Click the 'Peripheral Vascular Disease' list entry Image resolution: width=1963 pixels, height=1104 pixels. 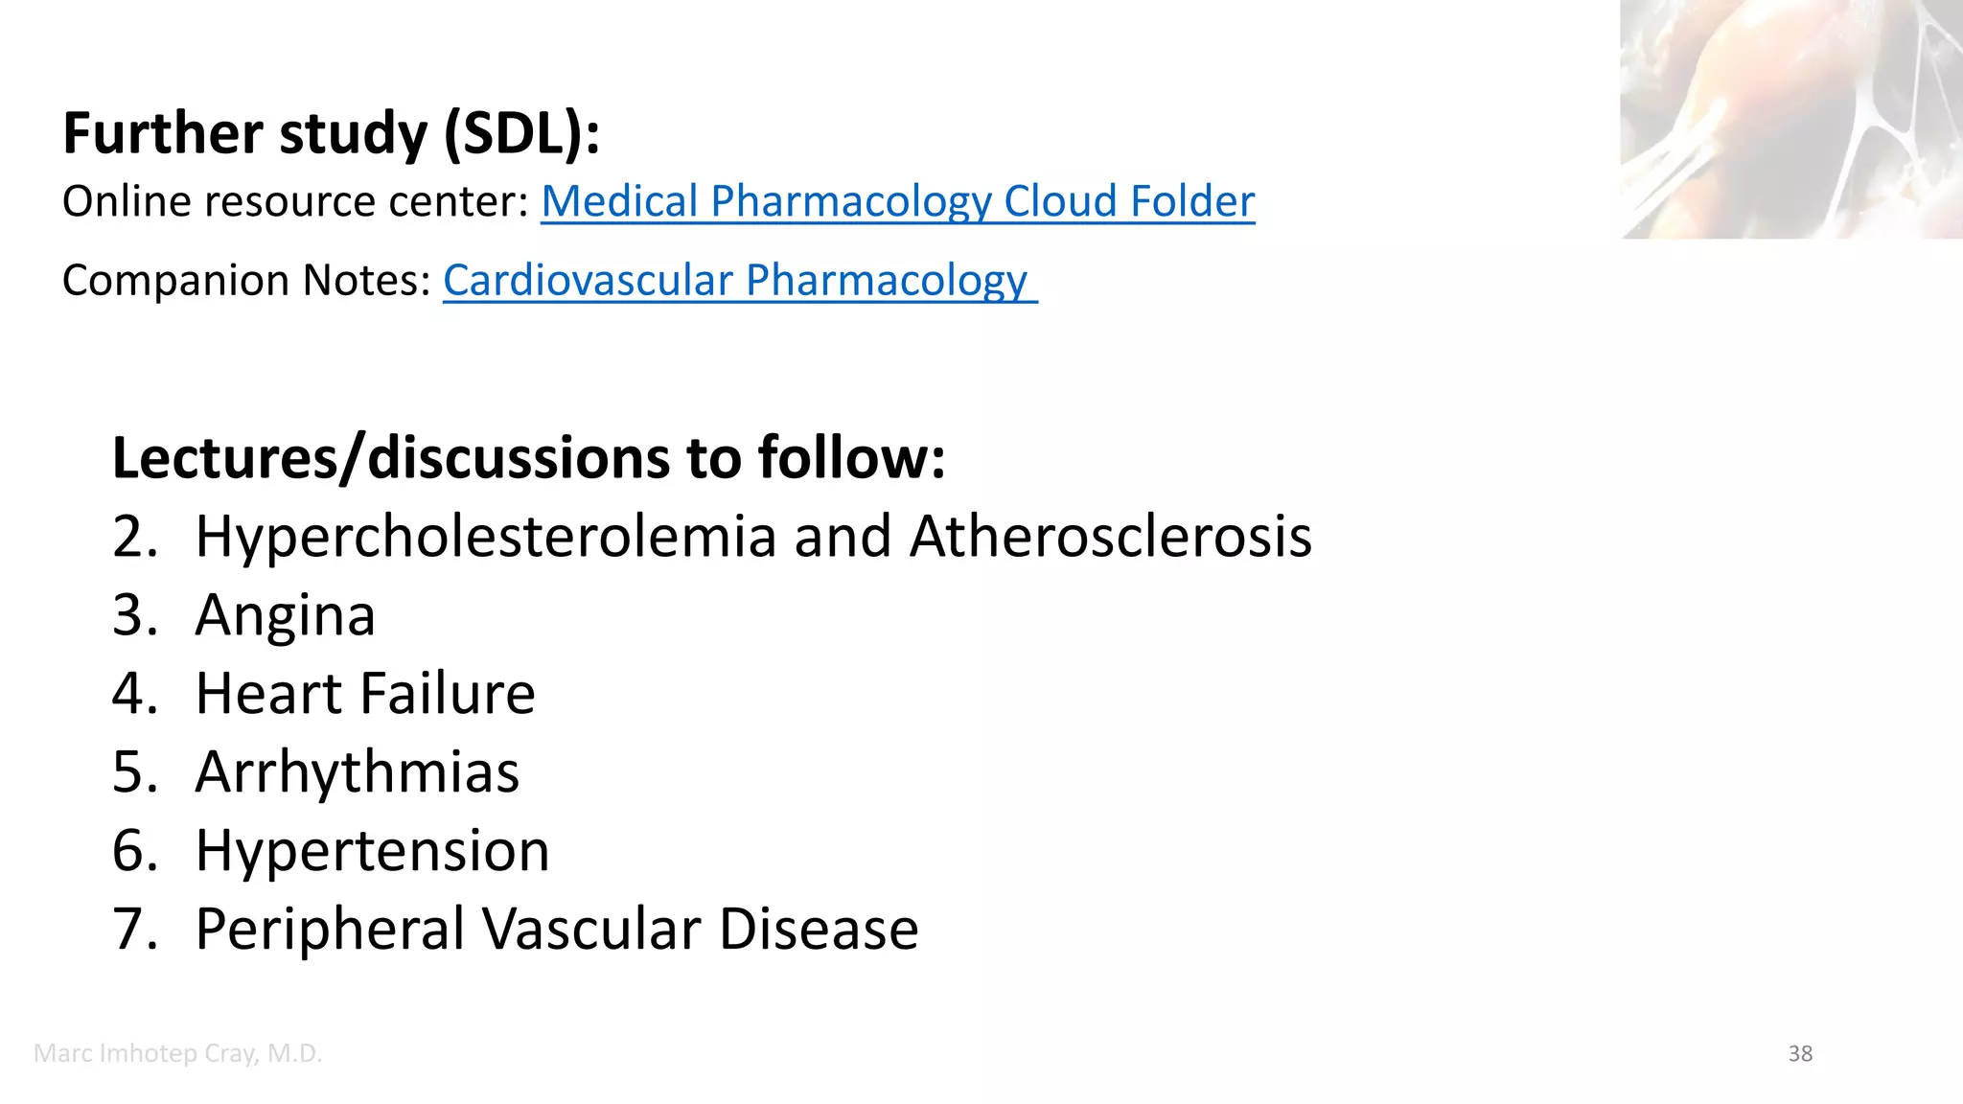click(556, 930)
